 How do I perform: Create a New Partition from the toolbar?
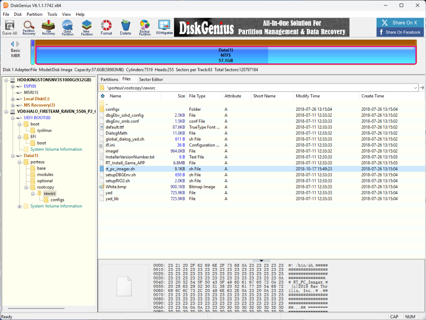(87, 28)
